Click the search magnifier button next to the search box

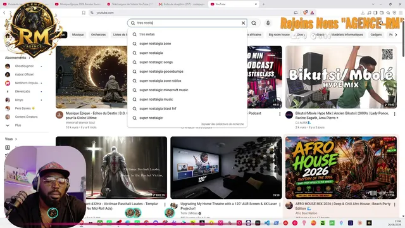pos(254,23)
